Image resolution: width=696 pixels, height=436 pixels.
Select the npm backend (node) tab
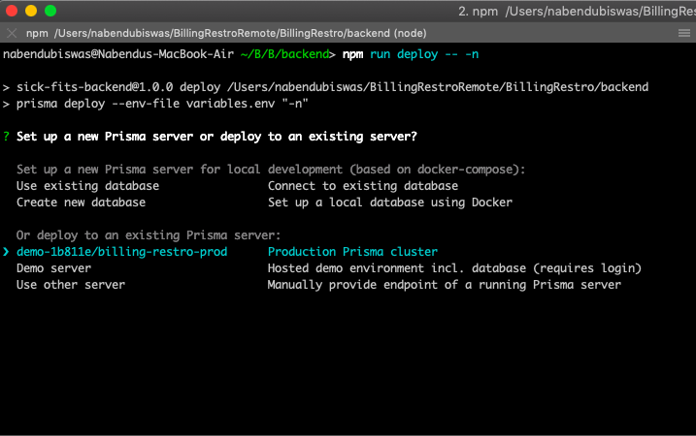click(x=226, y=33)
